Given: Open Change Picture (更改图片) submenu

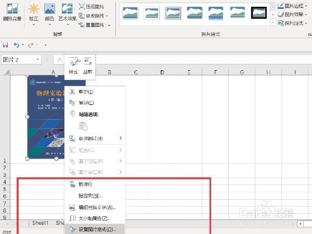Looking at the screenshot, I should click(95, 138).
